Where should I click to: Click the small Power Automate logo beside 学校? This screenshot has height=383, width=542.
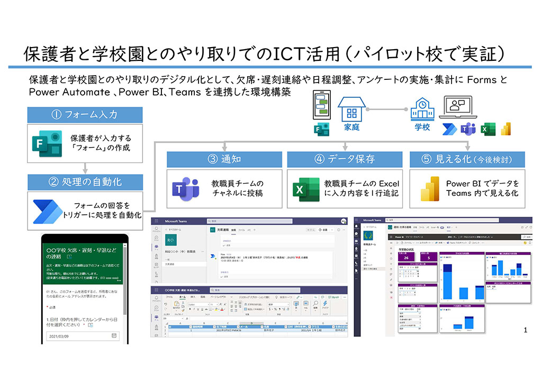(449, 129)
